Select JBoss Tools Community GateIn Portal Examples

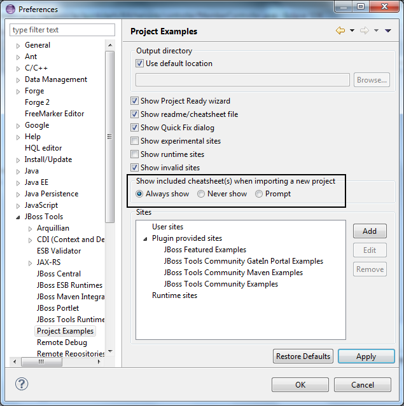(244, 261)
